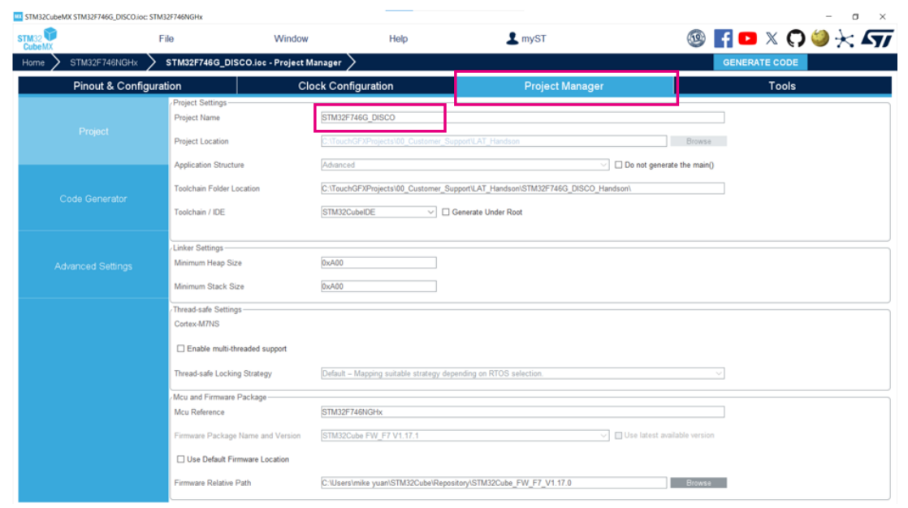Click the Thread-safe Settings group label
908x508 pixels.
[x=207, y=309]
